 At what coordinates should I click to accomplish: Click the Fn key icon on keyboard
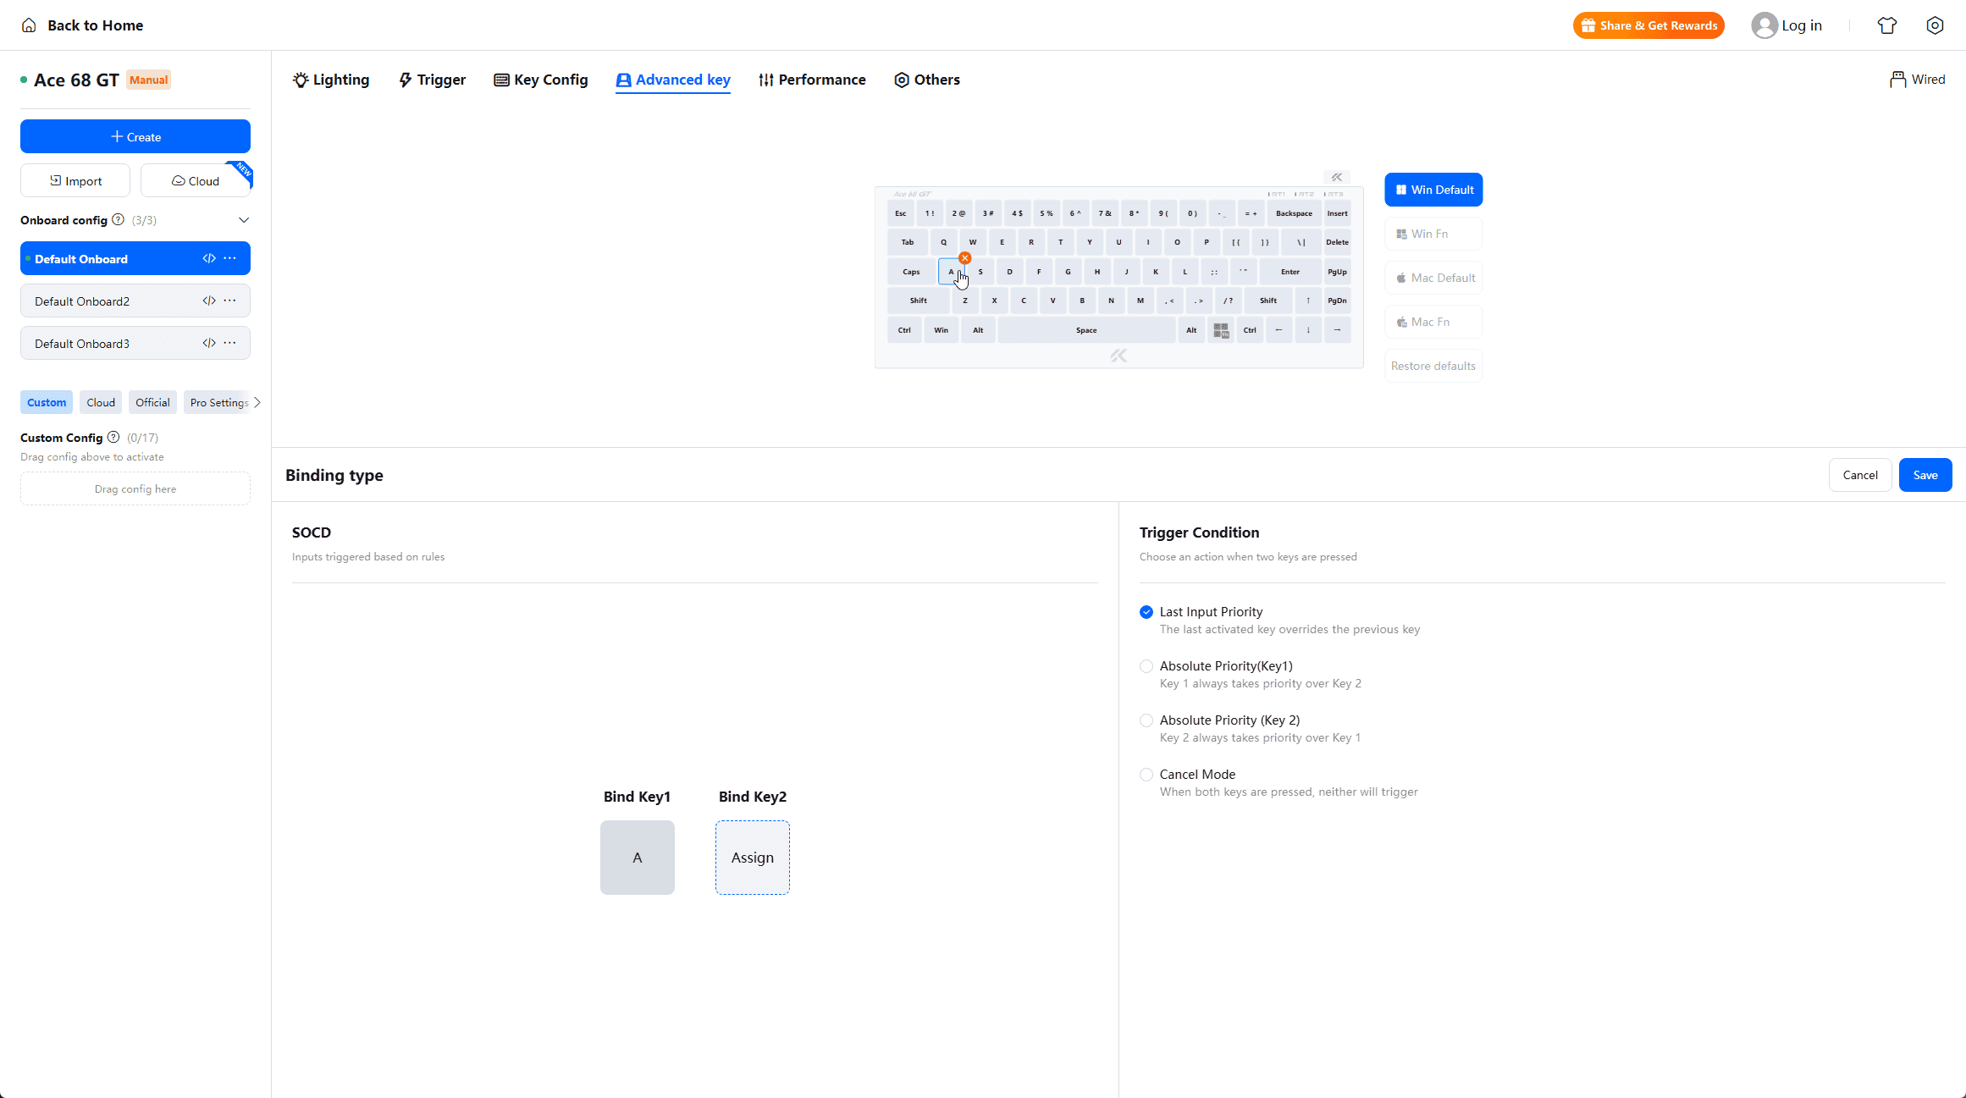1221,330
